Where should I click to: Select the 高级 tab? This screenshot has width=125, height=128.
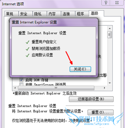[x=96, y=14]
